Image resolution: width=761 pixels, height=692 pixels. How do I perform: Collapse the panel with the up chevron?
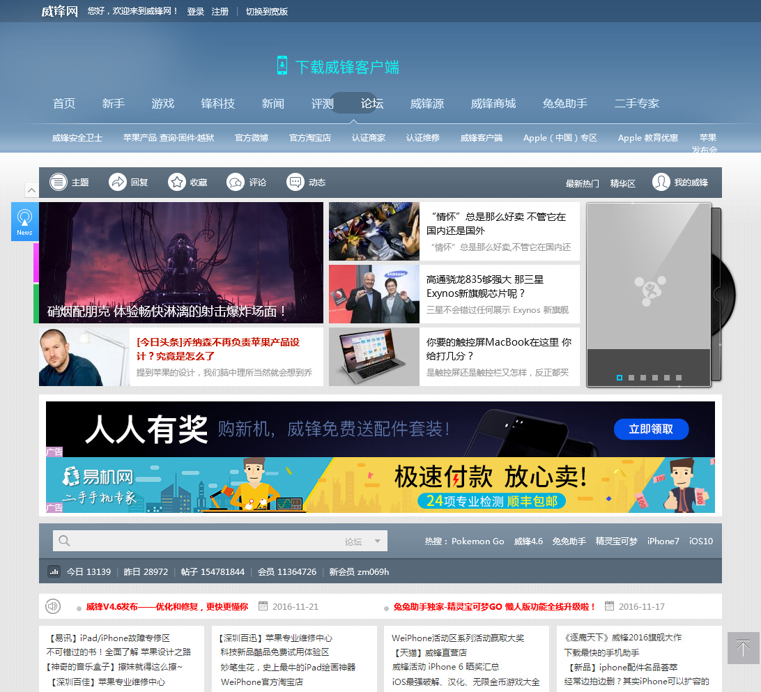pos(31,190)
